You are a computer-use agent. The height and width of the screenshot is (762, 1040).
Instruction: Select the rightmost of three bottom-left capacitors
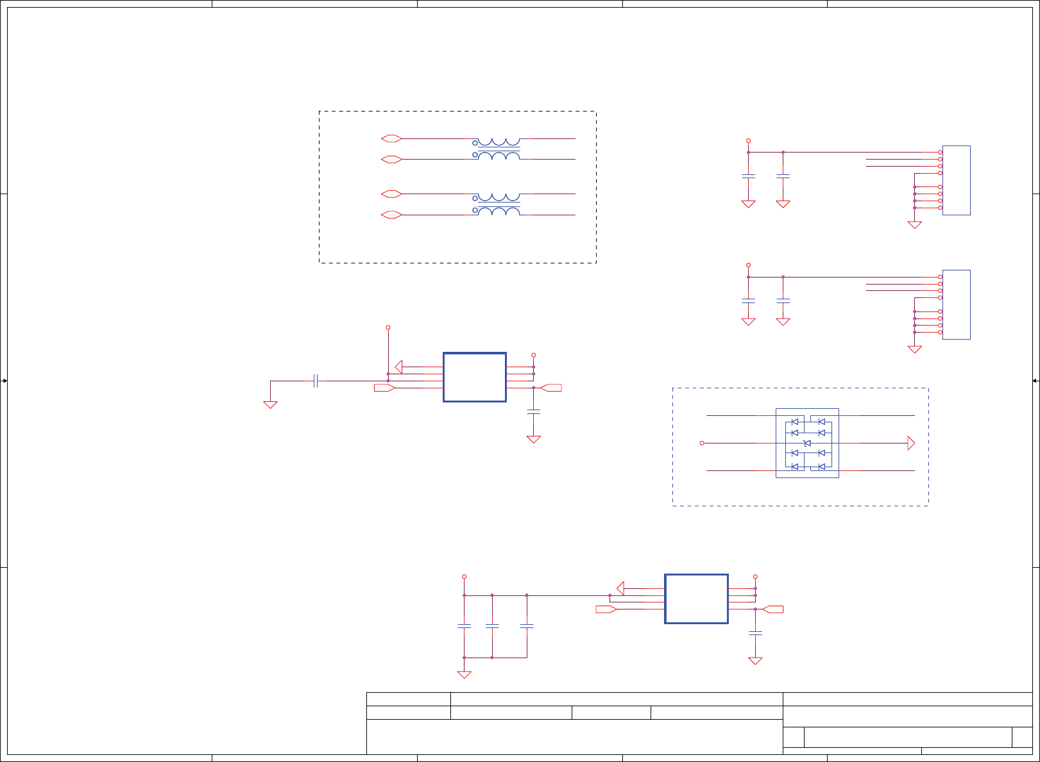point(527,626)
